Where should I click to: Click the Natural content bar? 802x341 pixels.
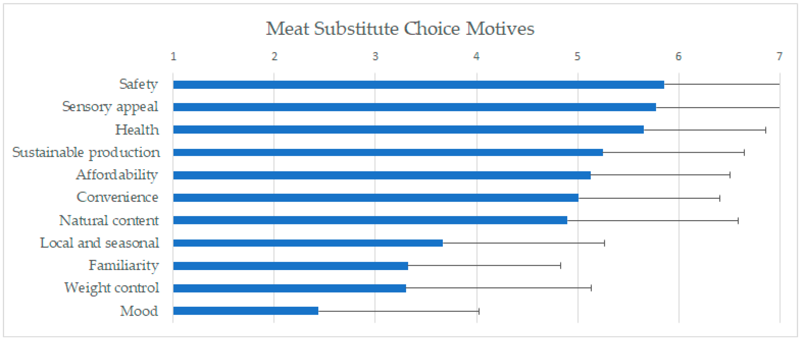[x=370, y=220]
